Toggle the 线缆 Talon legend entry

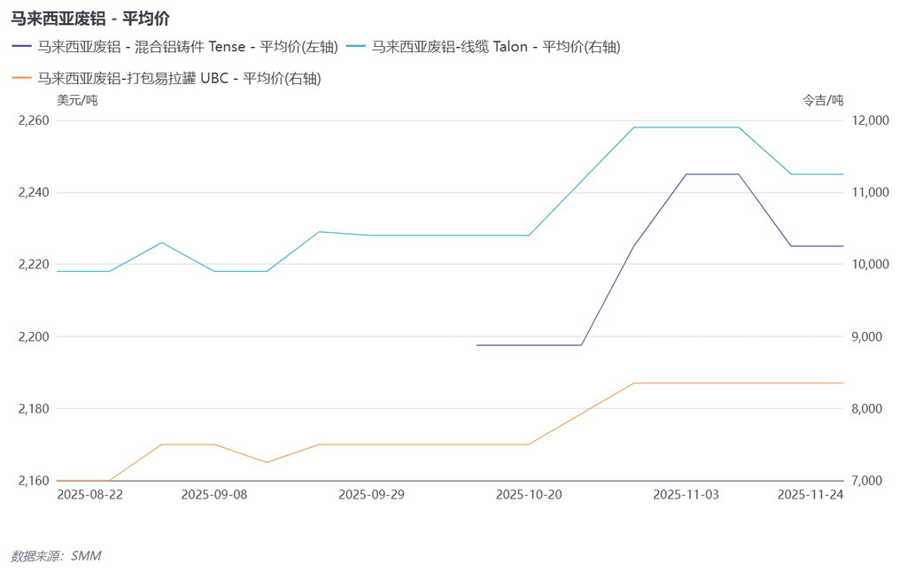click(x=483, y=47)
